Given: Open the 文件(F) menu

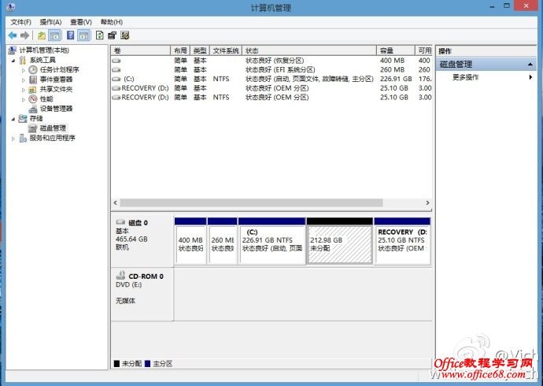Looking at the screenshot, I should (x=20, y=22).
